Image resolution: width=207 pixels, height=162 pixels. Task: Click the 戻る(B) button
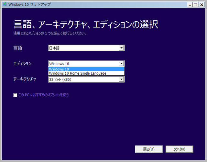click(x=149, y=149)
